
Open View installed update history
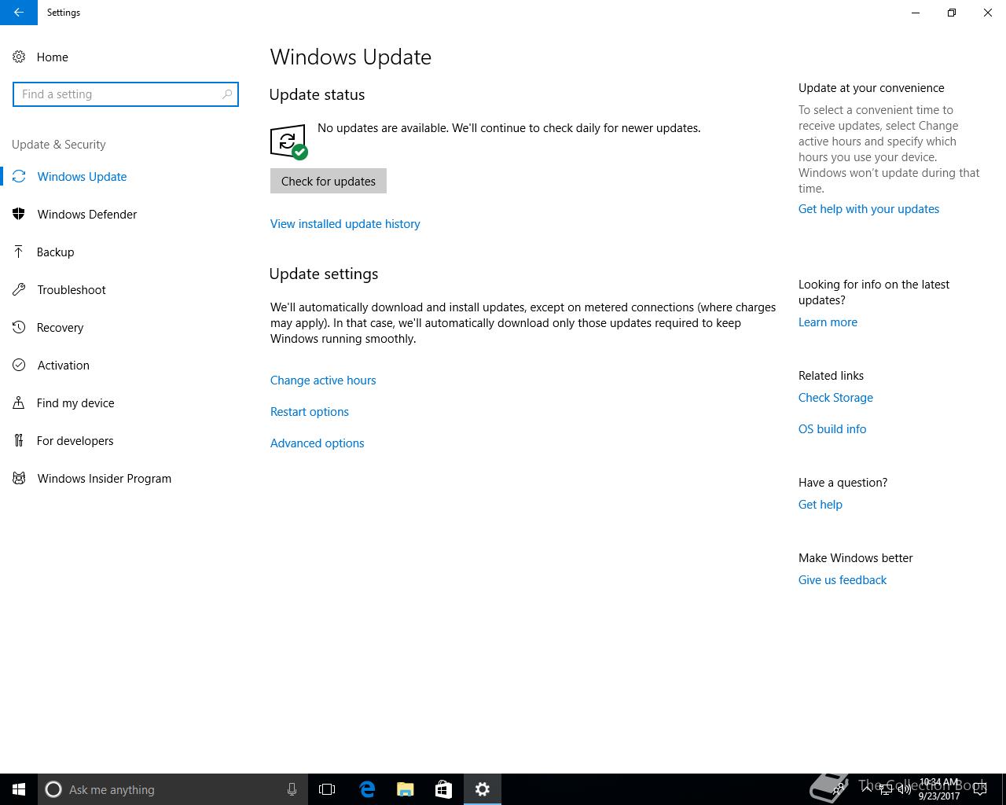pyautogui.click(x=345, y=224)
